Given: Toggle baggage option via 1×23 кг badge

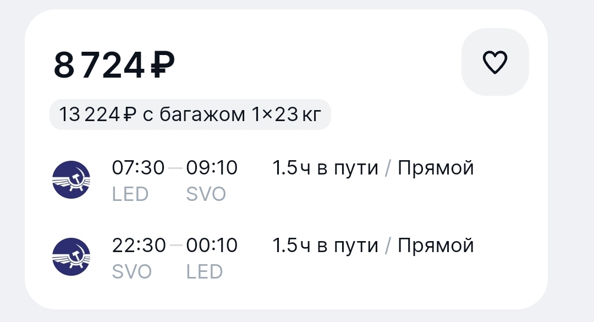Looking at the screenshot, I should pos(190,114).
